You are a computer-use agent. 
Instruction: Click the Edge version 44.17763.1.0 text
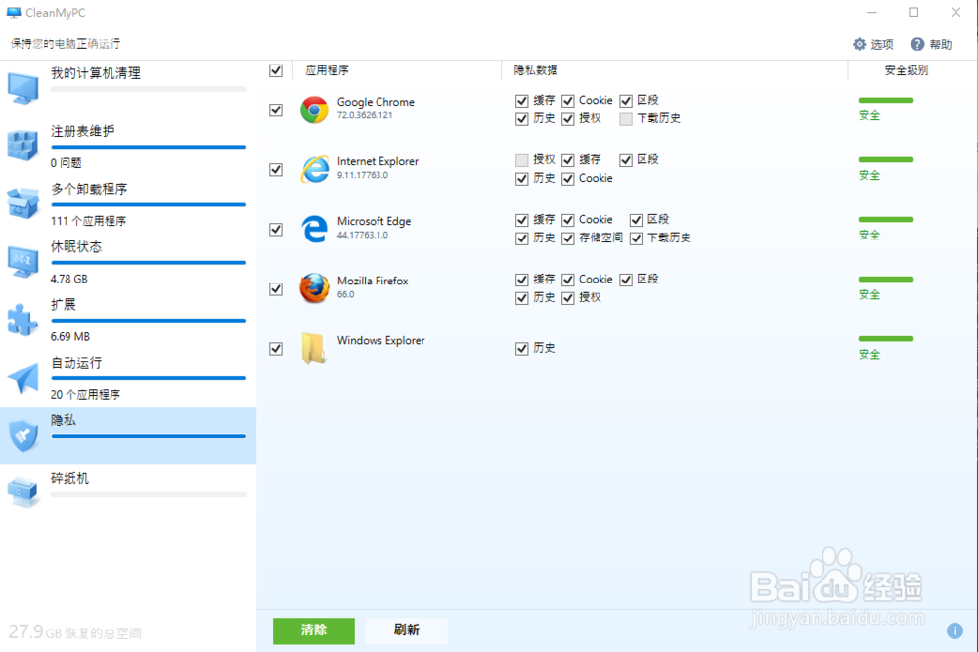pyautogui.click(x=363, y=235)
